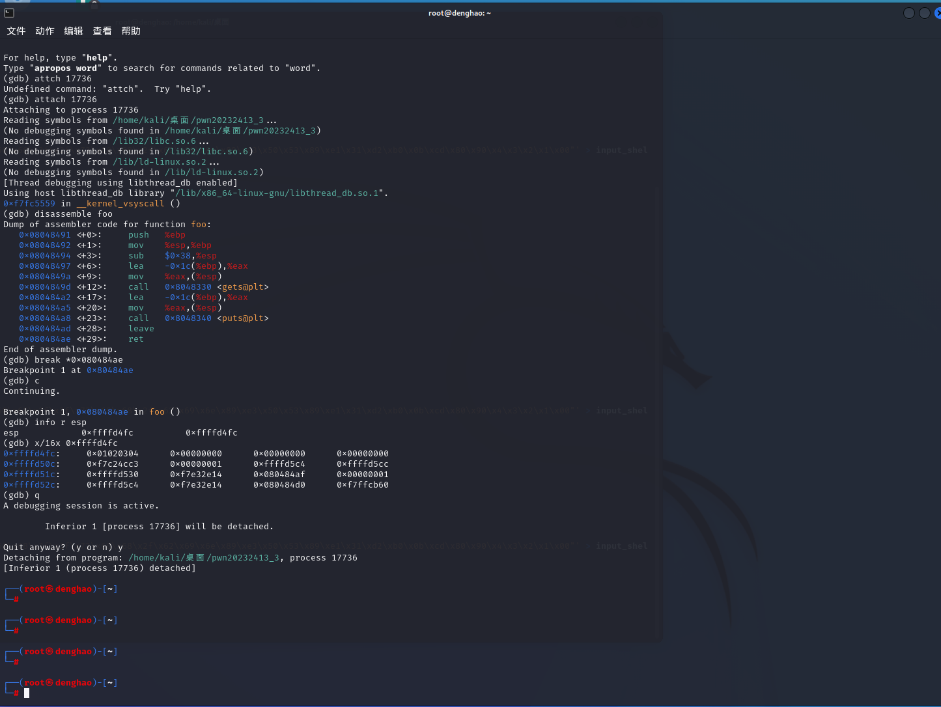The height and width of the screenshot is (707, 941).
Task: Open the 查看 menu
Action: [102, 31]
